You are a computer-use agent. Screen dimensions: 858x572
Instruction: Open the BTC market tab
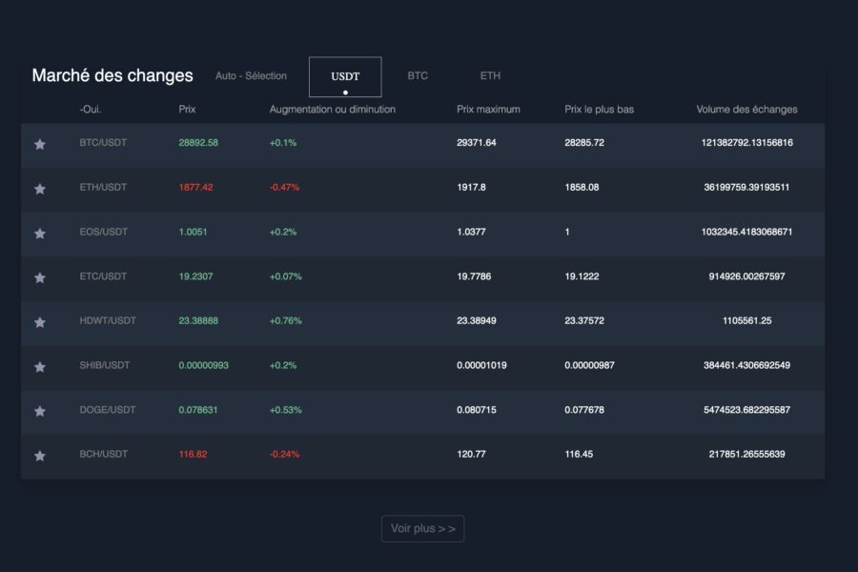418,75
